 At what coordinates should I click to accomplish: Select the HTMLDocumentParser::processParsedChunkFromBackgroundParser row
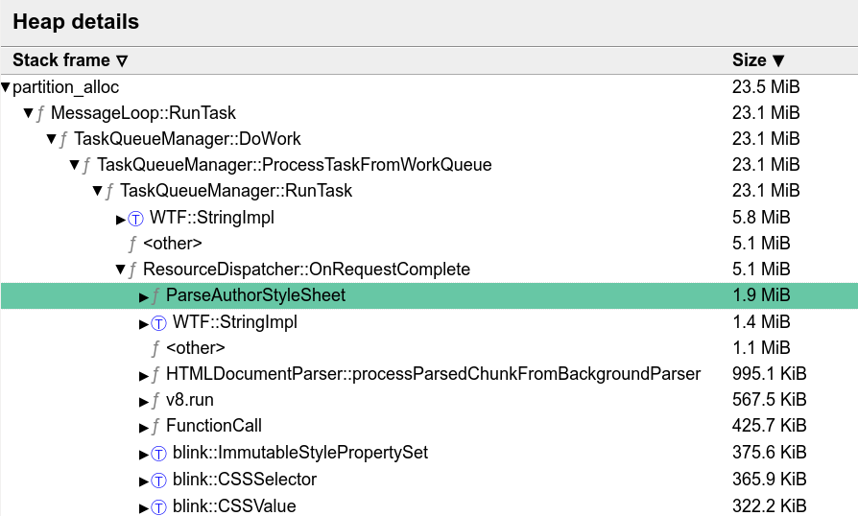[x=429, y=374]
